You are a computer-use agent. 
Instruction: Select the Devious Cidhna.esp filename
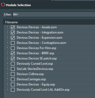tap(30, 74)
